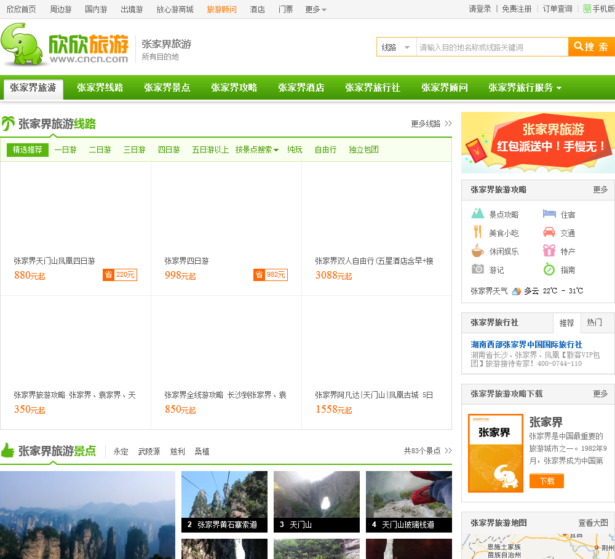Click the pink gift icon for 特产
The height and width of the screenshot is (559, 615).
(x=549, y=250)
